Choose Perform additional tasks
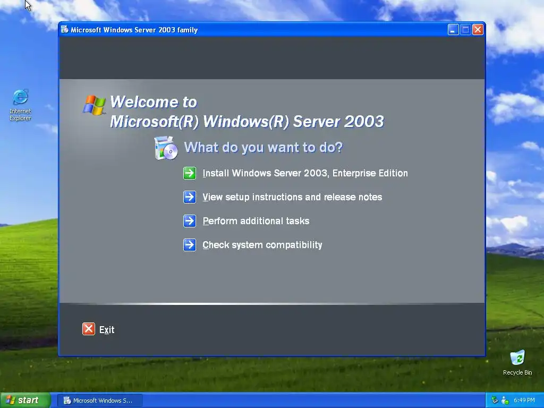544x408 pixels. click(256, 221)
